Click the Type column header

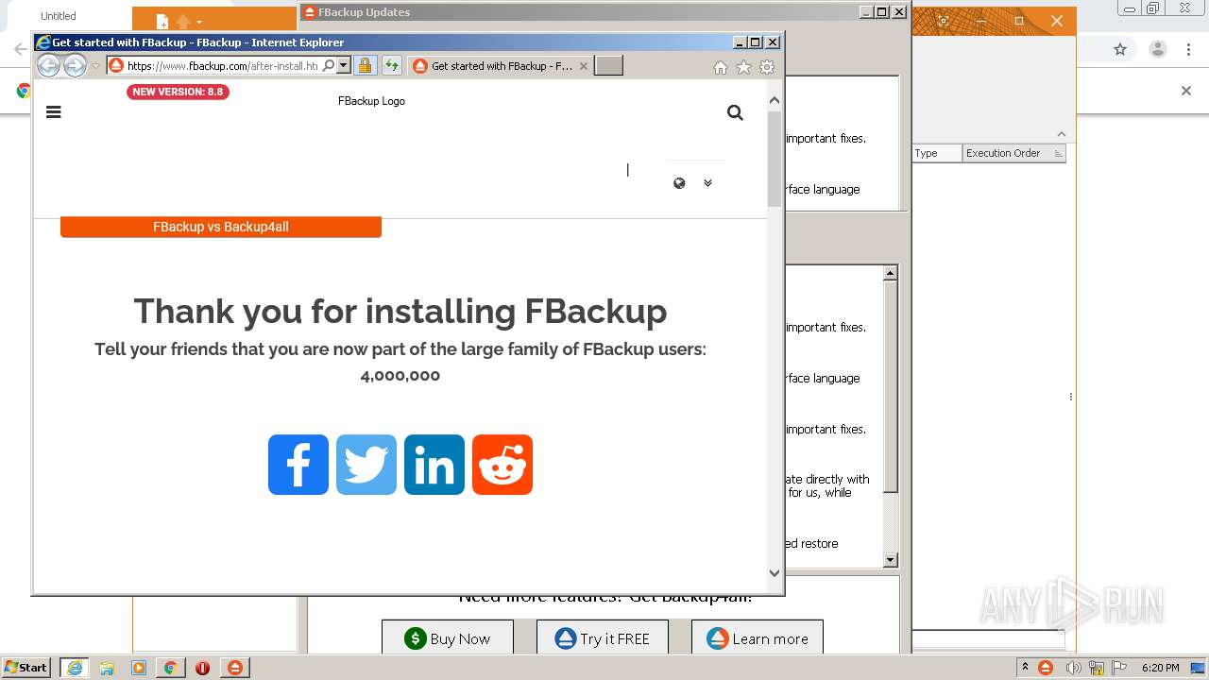(x=937, y=153)
